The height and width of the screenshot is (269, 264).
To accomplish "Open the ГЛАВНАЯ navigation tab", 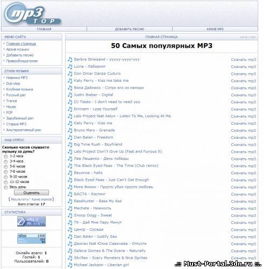I will tap(44, 29).
